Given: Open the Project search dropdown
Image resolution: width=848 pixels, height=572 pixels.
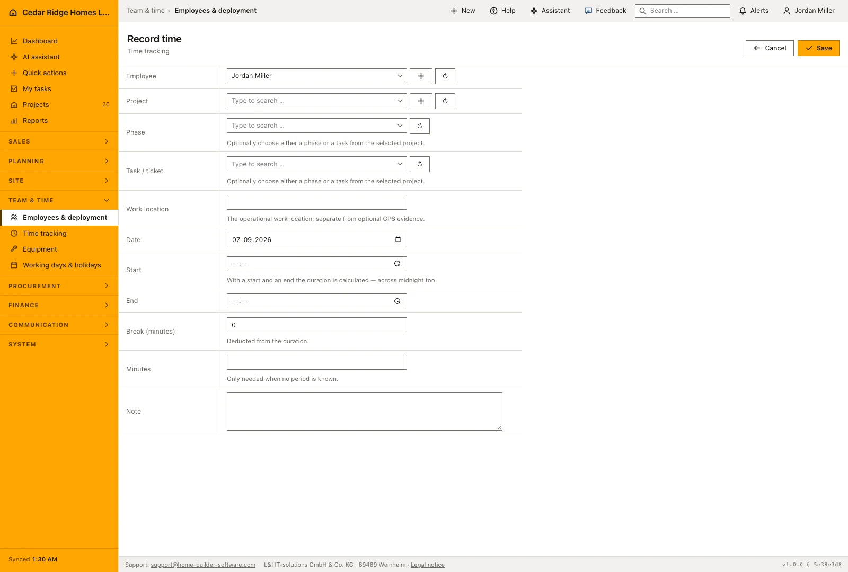Looking at the screenshot, I should point(317,101).
